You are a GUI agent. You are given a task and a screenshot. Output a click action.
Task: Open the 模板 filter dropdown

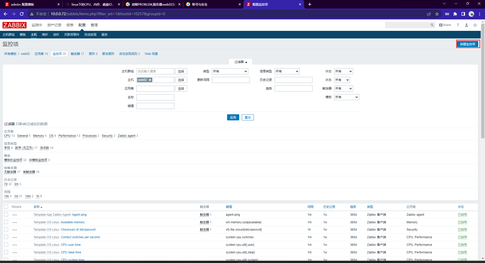click(346, 97)
